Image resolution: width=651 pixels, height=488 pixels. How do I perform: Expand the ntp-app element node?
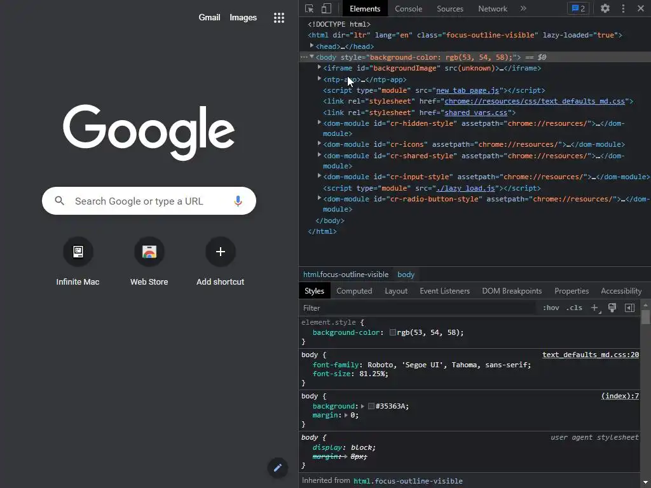(x=319, y=78)
